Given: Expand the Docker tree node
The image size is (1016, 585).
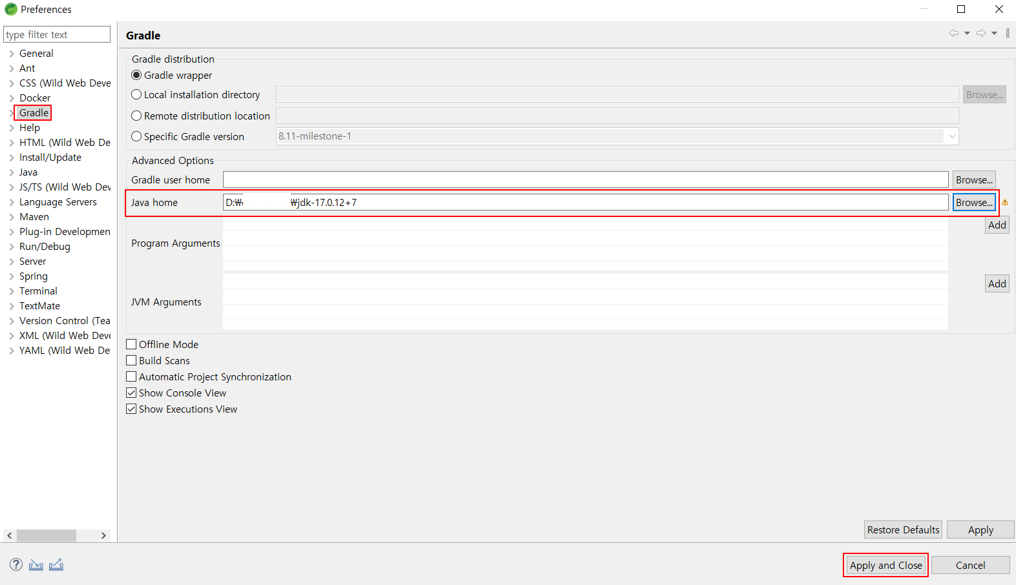Looking at the screenshot, I should point(12,98).
